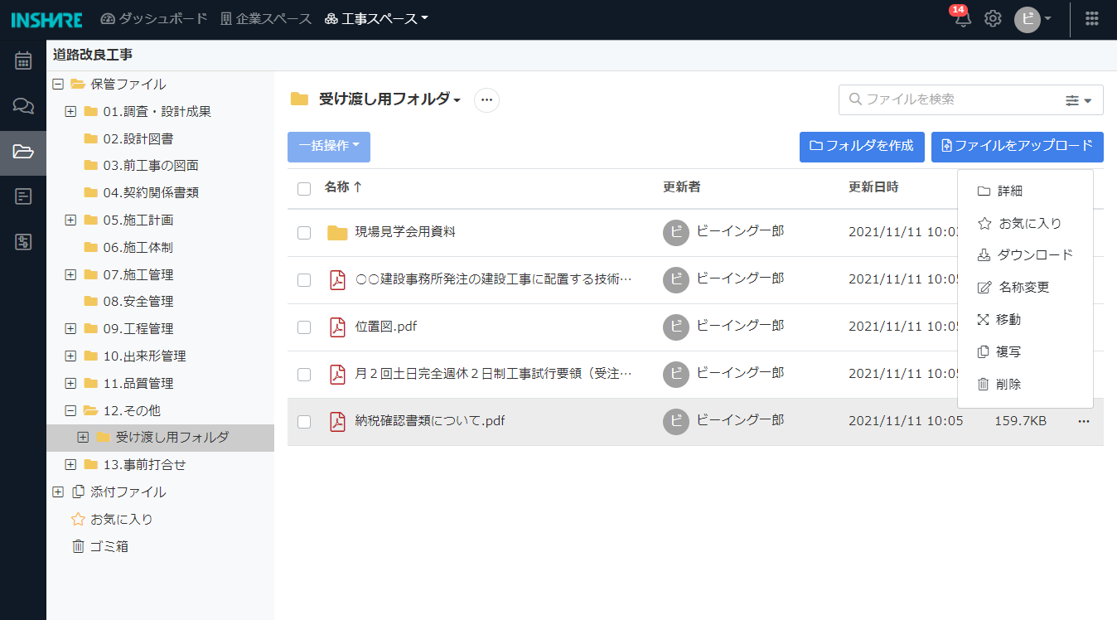The image size is (1117, 620).
Task: Open the document list sidebar icon
Action: (23, 196)
